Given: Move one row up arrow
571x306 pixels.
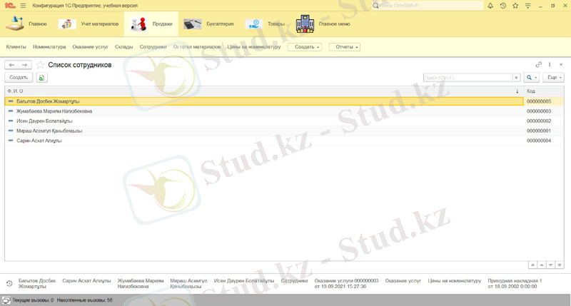Looking at the screenshot, I should click(x=542, y=265).
